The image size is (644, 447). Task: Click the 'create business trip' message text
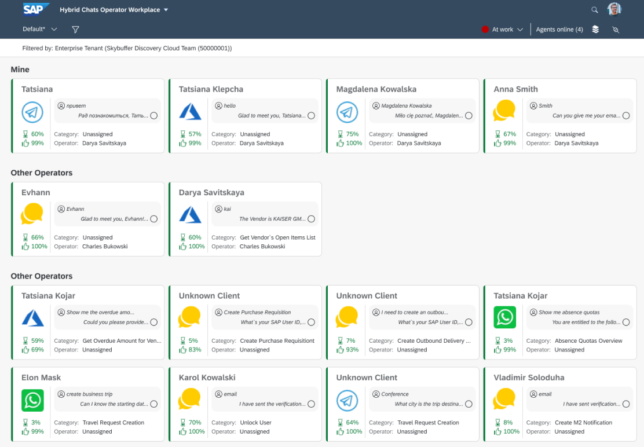90,394
